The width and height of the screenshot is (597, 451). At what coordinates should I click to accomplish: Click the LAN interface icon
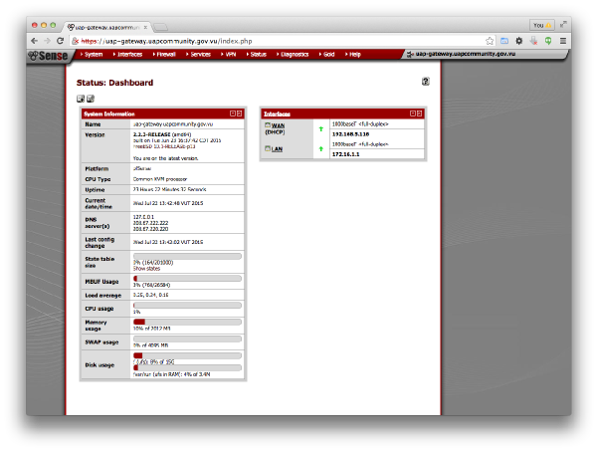tap(268, 148)
